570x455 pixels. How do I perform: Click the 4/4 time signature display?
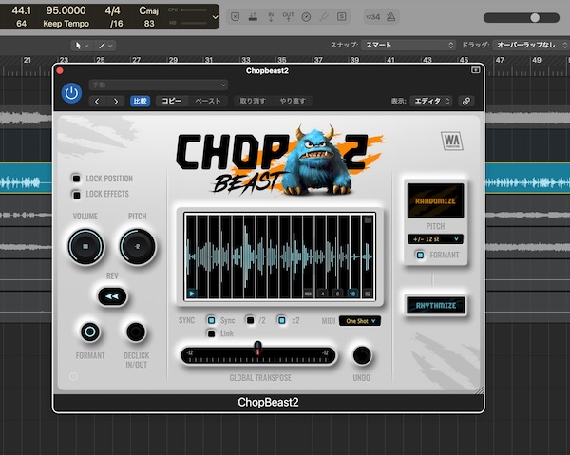(x=112, y=10)
